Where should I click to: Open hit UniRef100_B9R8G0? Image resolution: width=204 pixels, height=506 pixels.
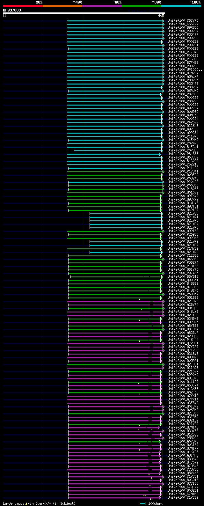[183, 27]
